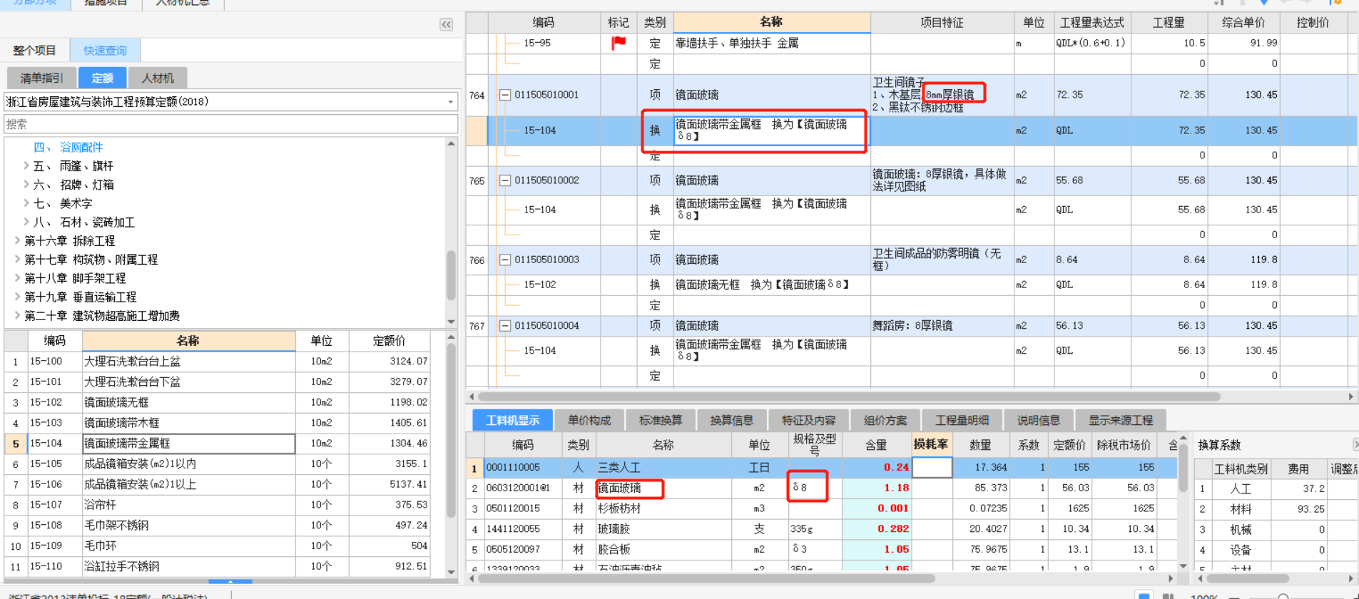Expand 第十八章 脚手架工程 chapter arrow
The width and height of the screenshot is (1359, 599).
pos(17,278)
